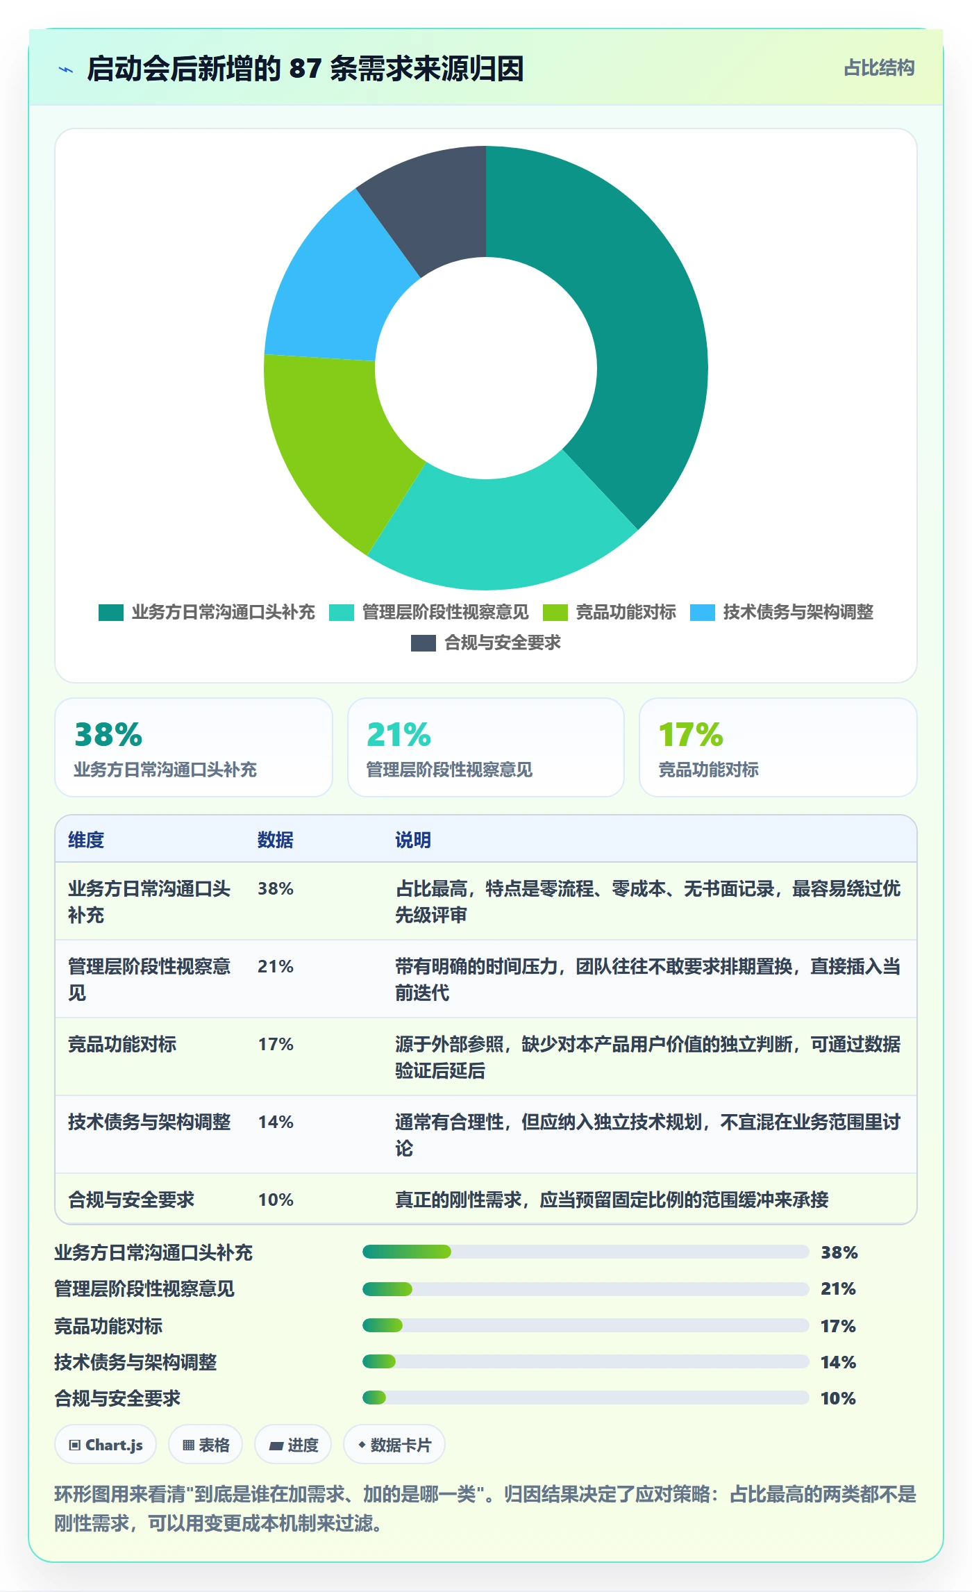
Task: Toggle legend swatch for 管理层阶段性视察意见
Action: (x=342, y=613)
